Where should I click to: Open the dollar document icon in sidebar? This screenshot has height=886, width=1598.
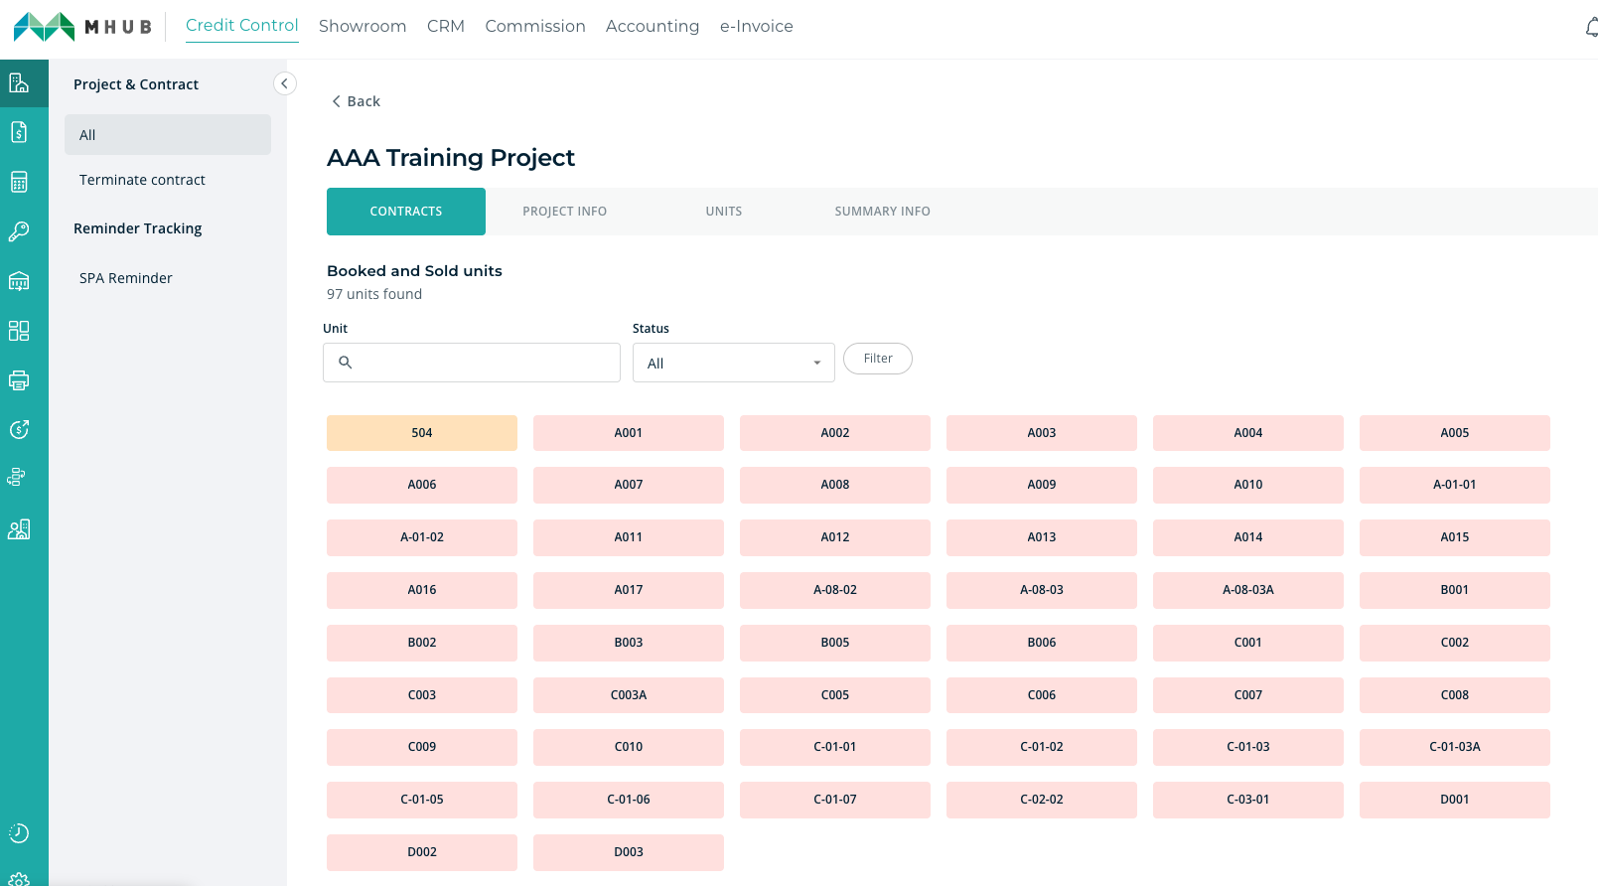pos(19,132)
